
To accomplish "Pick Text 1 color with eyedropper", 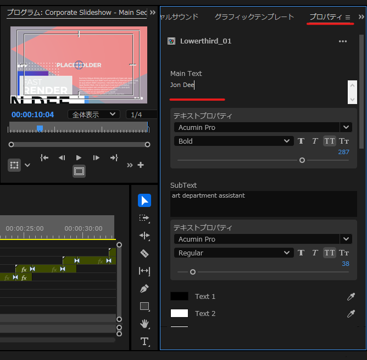I will click(x=351, y=297).
